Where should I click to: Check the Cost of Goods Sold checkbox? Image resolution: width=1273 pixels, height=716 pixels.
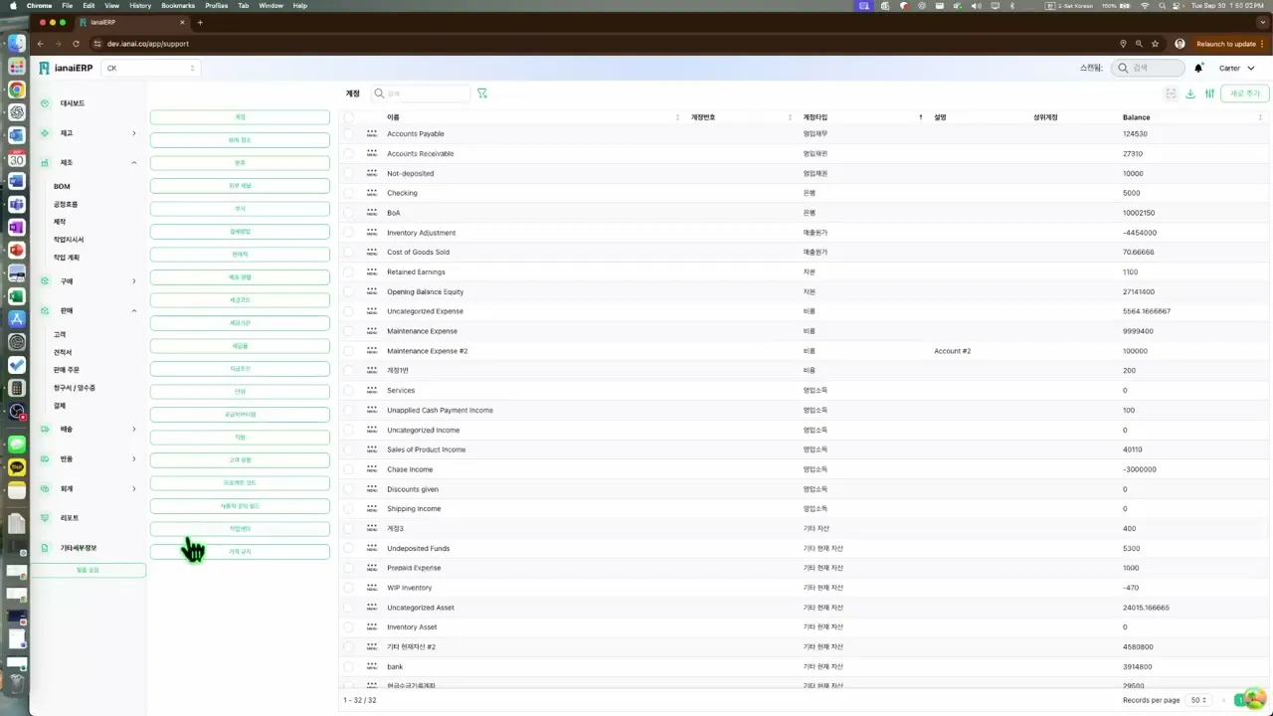coord(349,252)
